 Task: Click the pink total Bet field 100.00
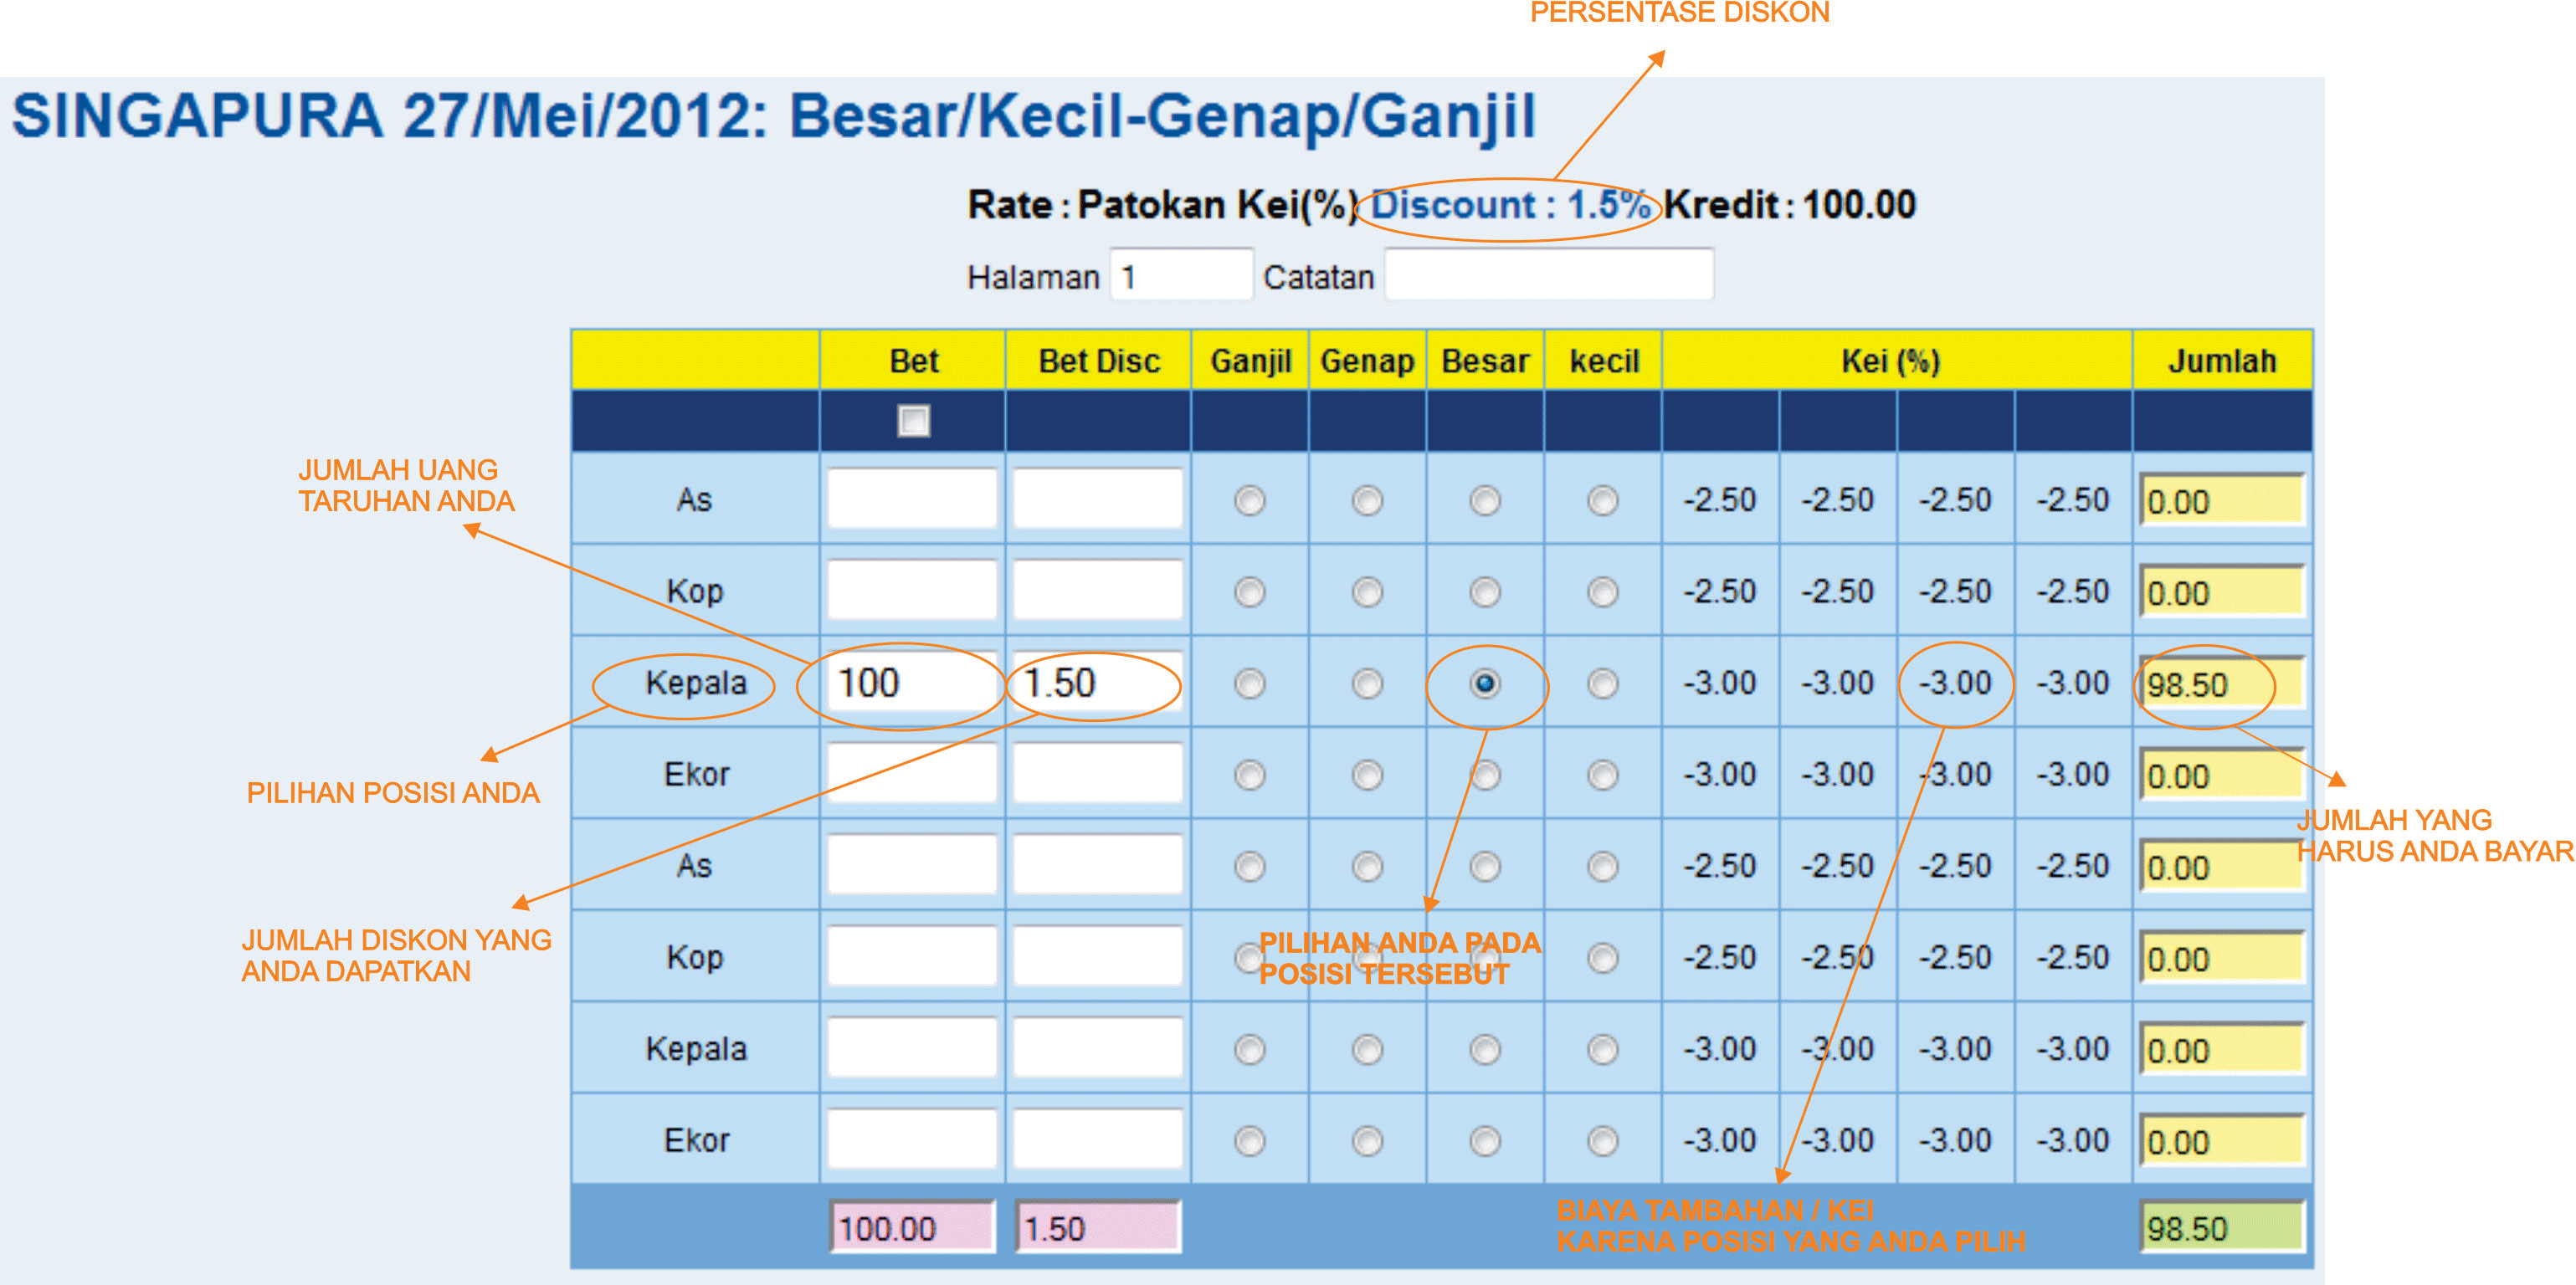tap(912, 1227)
